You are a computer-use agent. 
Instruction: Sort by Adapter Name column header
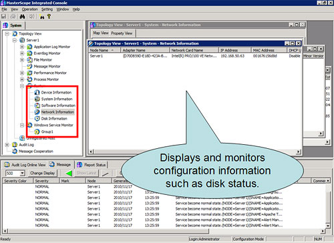coord(145,50)
